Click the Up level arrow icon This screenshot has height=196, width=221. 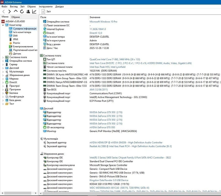[16, 11]
